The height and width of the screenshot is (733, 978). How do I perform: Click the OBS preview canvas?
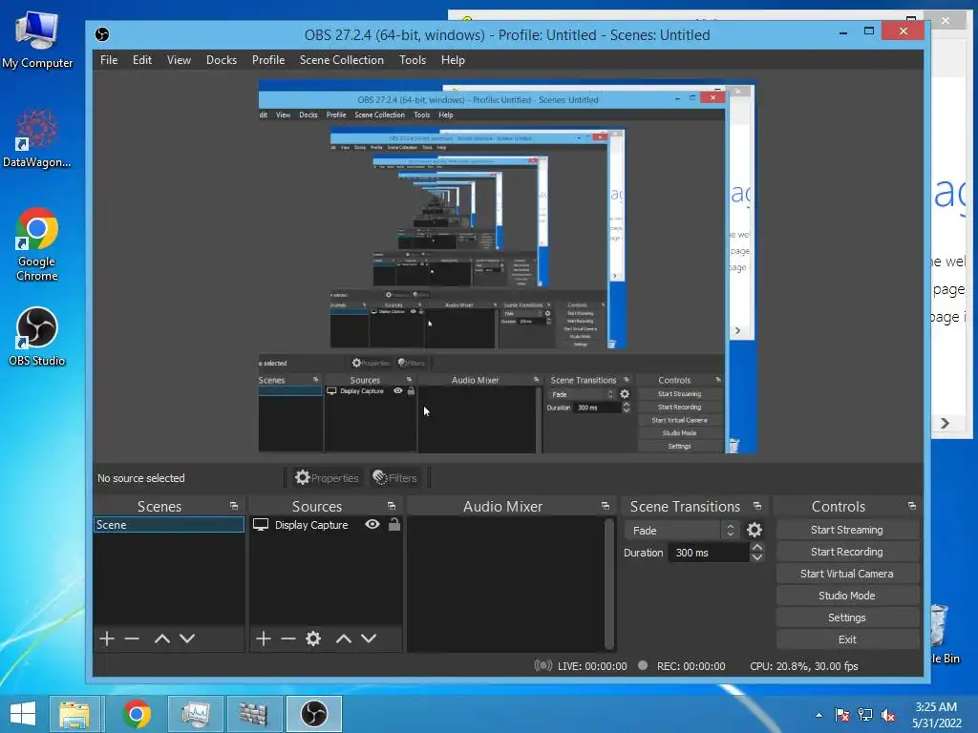click(x=508, y=267)
